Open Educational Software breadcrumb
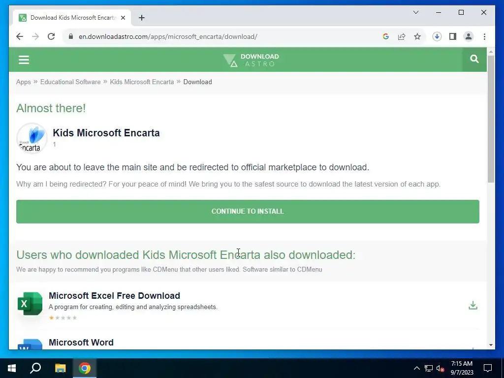 (70, 82)
